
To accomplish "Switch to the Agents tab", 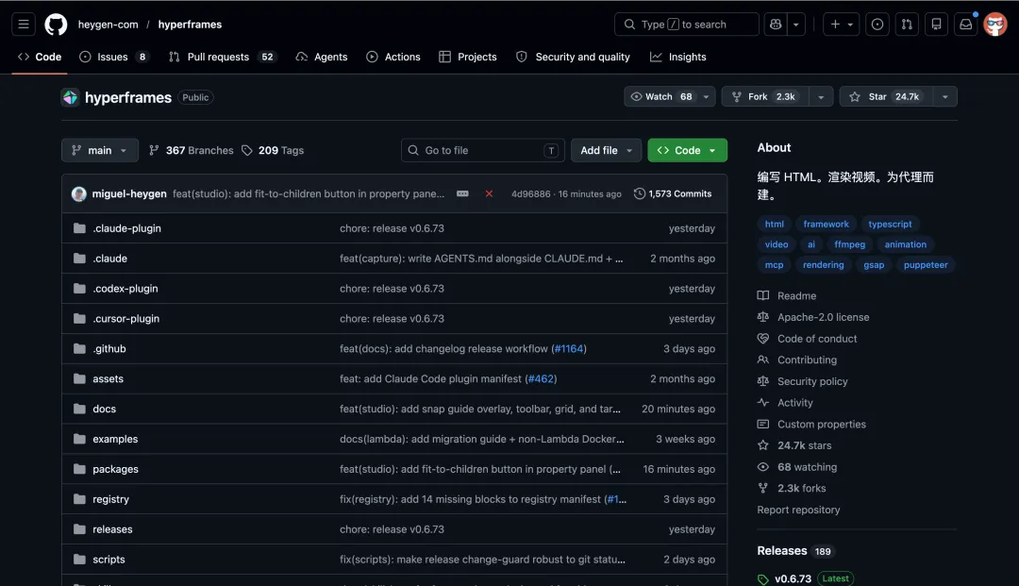I will [x=322, y=58].
